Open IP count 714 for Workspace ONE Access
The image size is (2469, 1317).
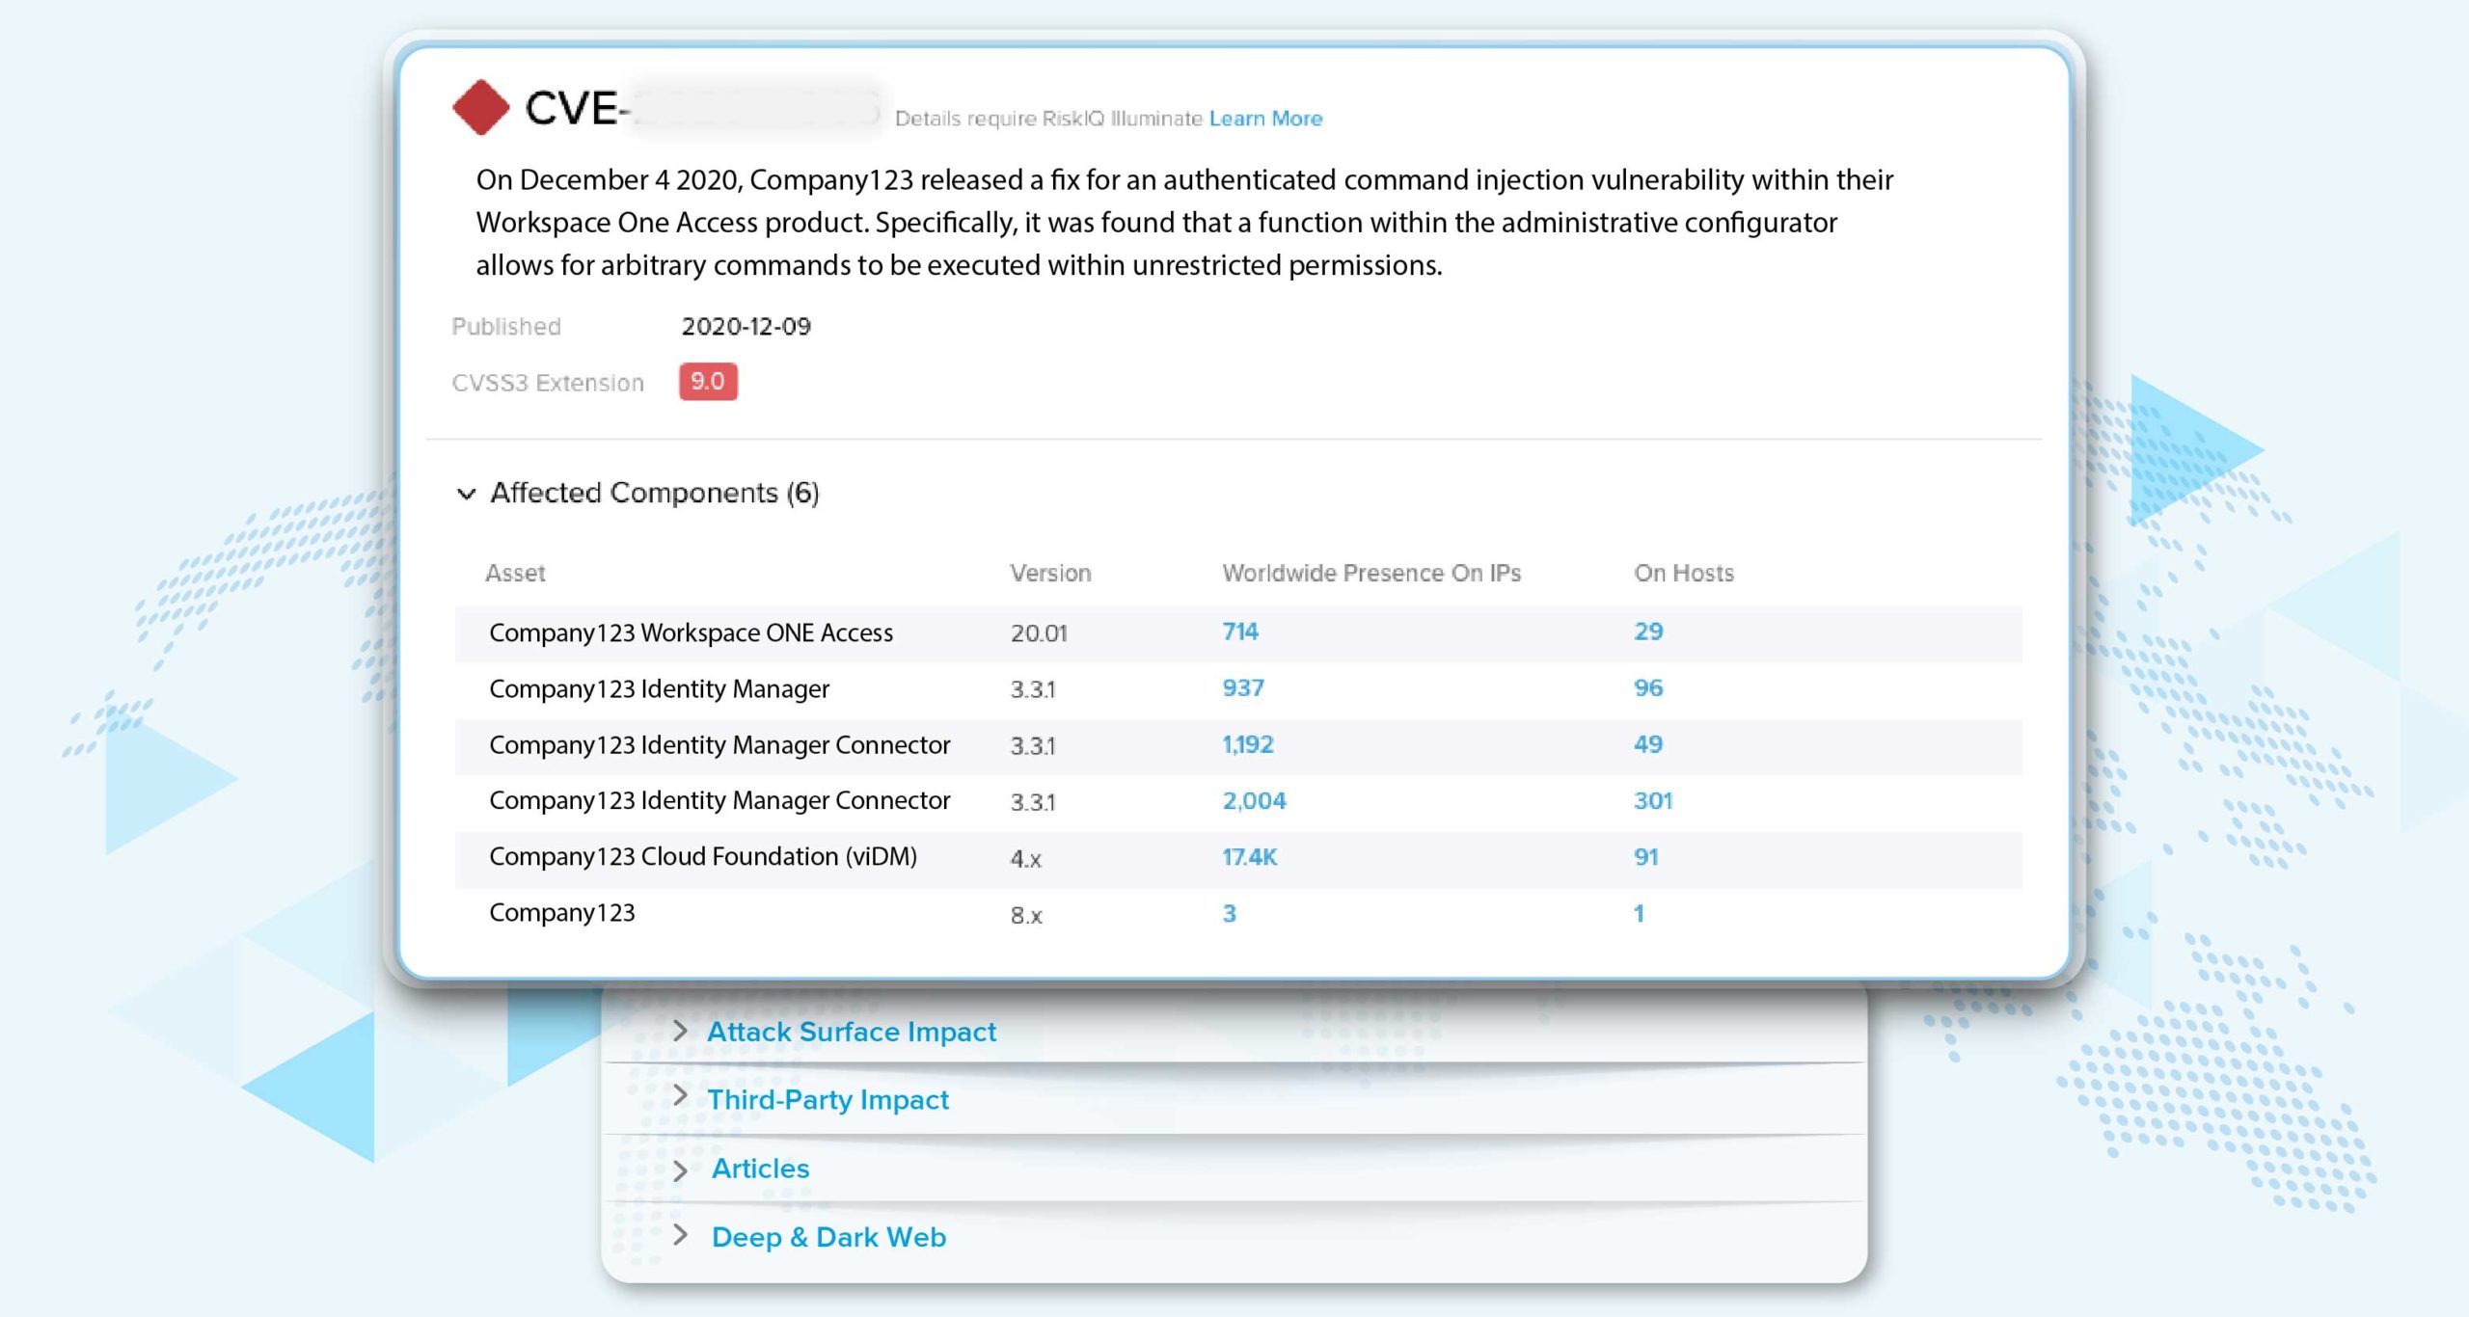click(x=1239, y=632)
